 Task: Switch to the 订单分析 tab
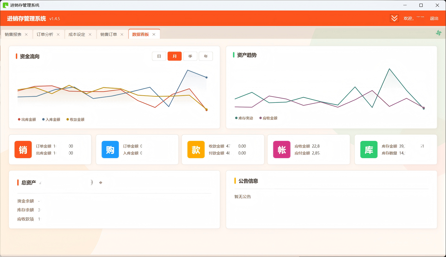click(x=45, y=35)
